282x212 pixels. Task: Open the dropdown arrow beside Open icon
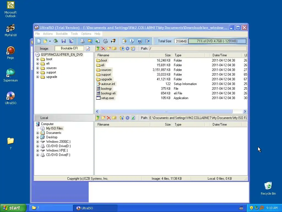pos(50,41)
